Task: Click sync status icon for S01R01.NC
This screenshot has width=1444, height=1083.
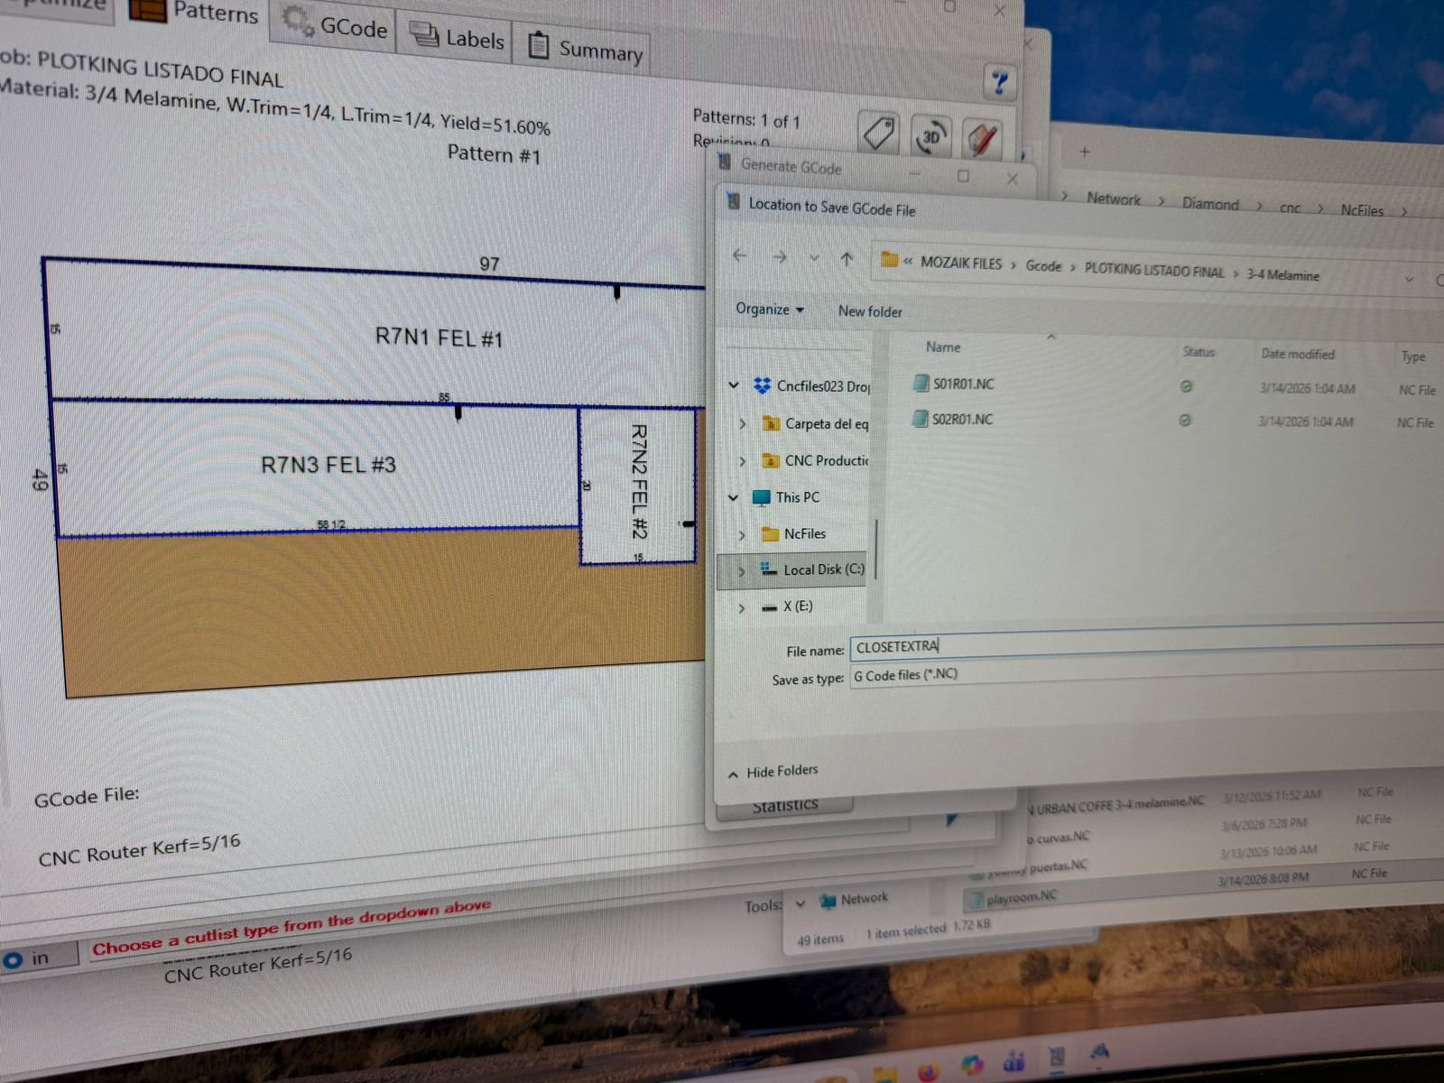Action: [1186, 386]
